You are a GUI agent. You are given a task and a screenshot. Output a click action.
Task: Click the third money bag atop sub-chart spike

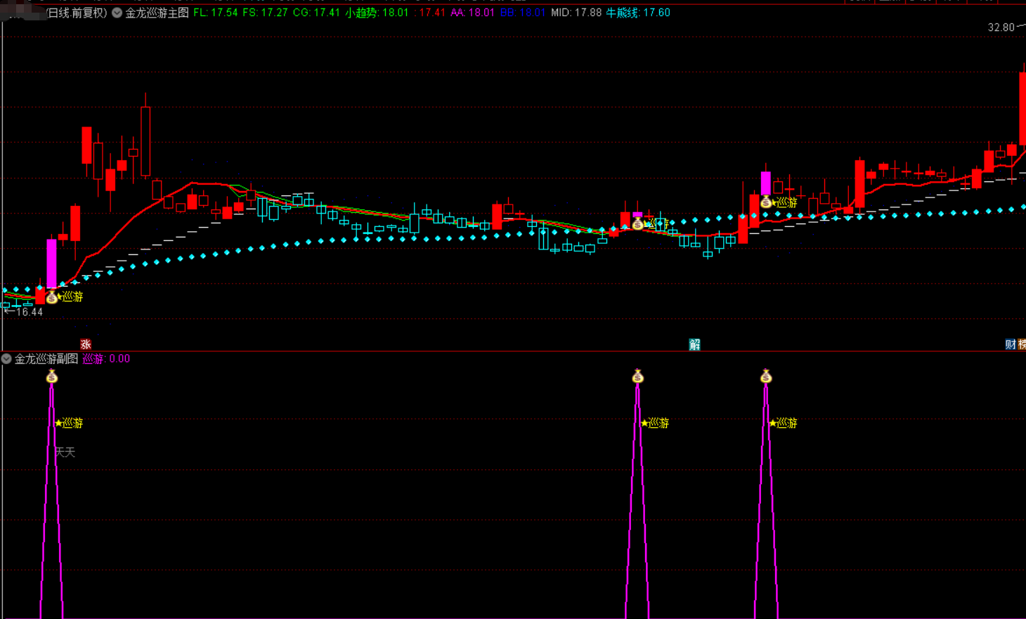(766, 377)
